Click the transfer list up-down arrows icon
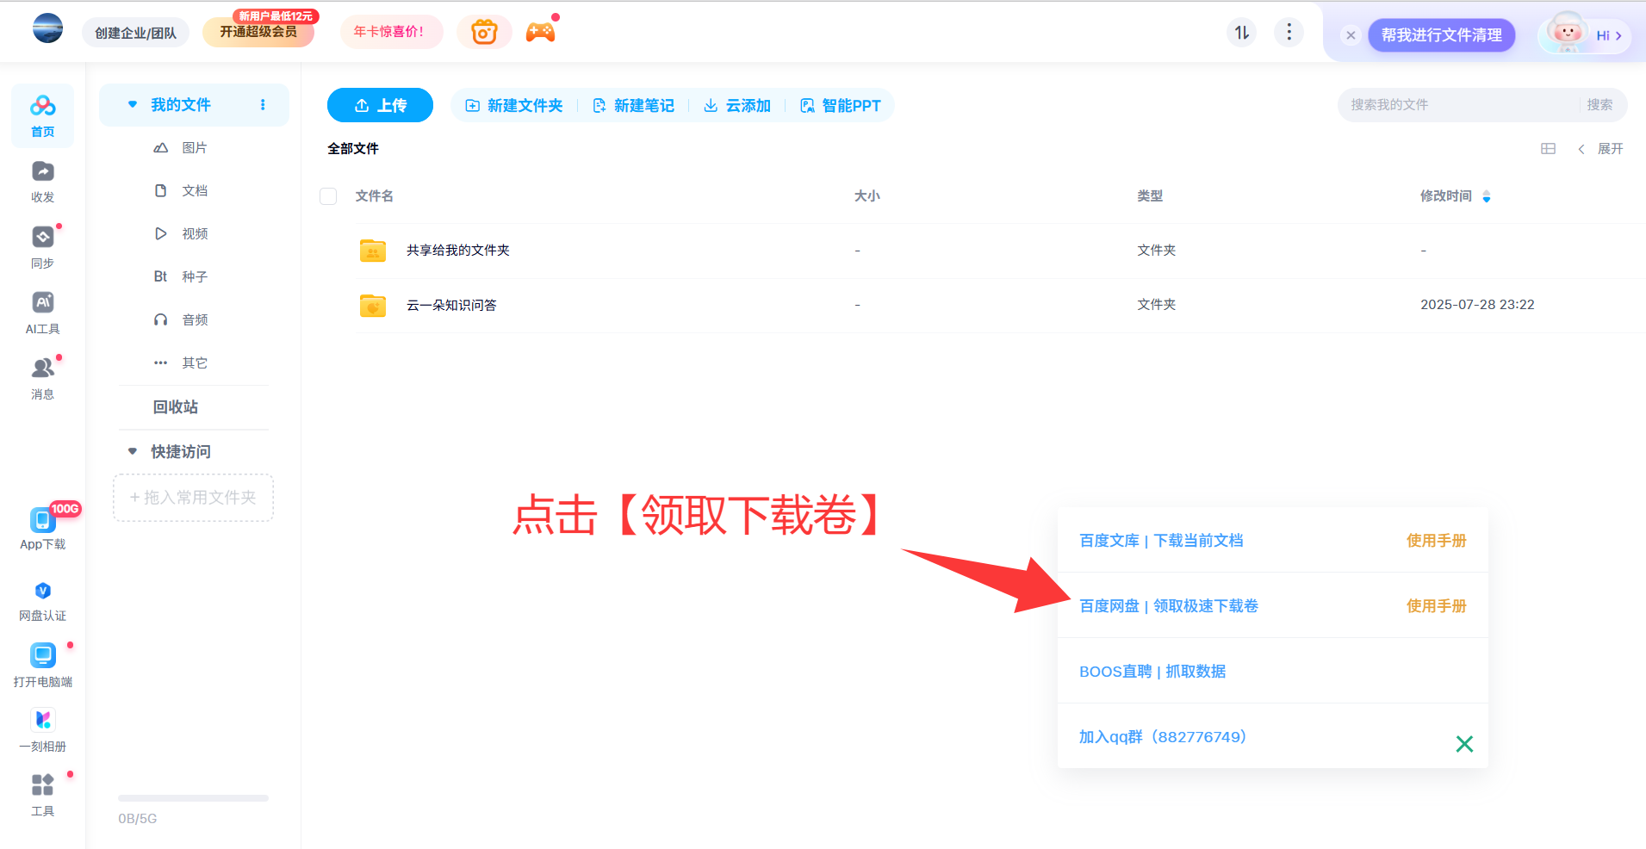Viewport: 1646px width, 849px height. click(1241, 33)
